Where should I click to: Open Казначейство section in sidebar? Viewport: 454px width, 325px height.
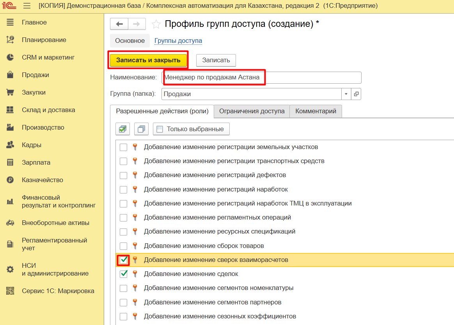(42, 180)
